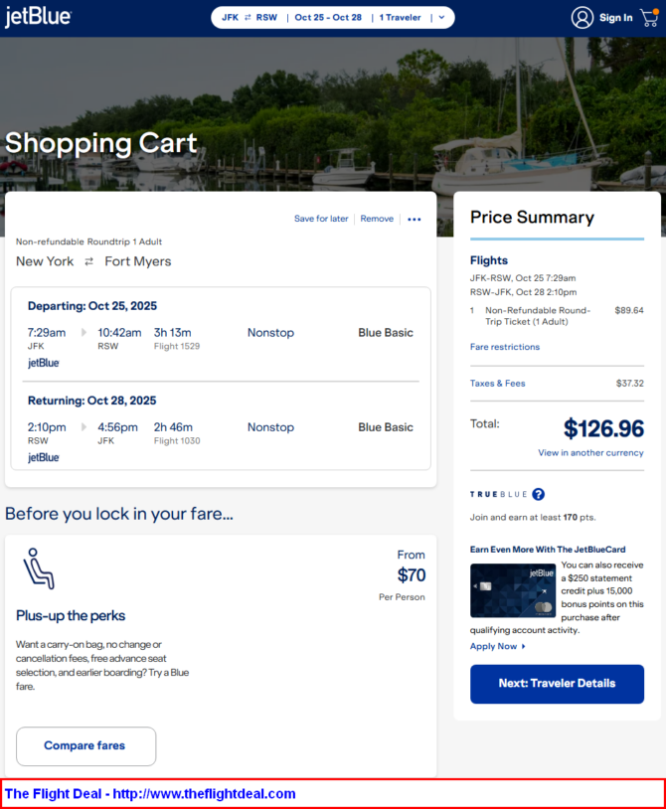Open Fare restrictions link
This screenshot has width=666, height=809.
point(505,347)
